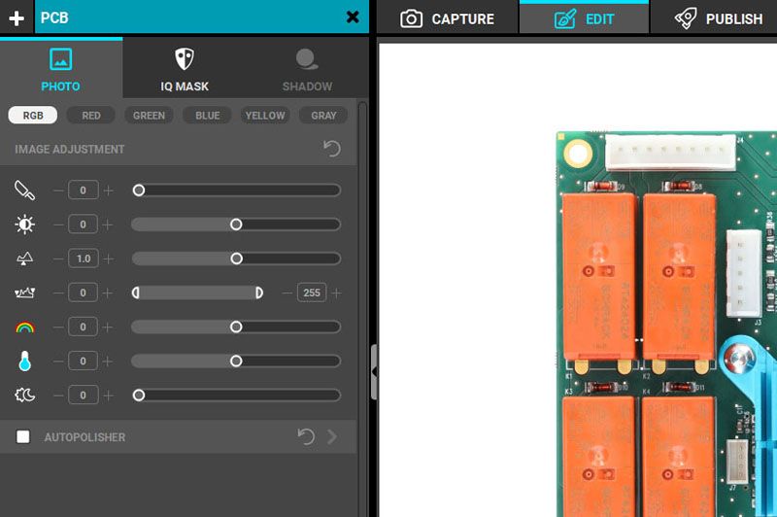The image size is (777, 517).
Task: Click the brightness slider handle
Action: pos(236,224)
